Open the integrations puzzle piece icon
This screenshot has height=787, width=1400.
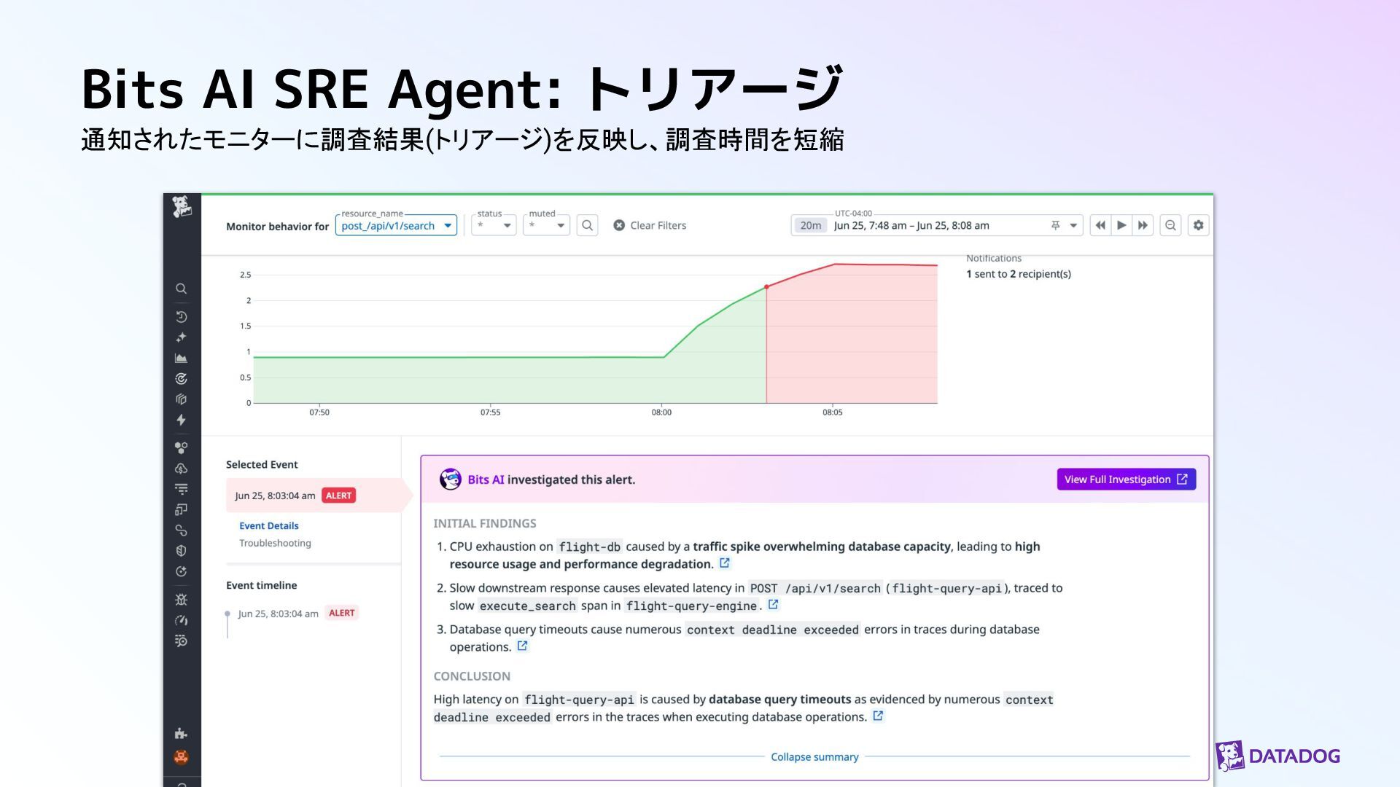click(181, 734)
